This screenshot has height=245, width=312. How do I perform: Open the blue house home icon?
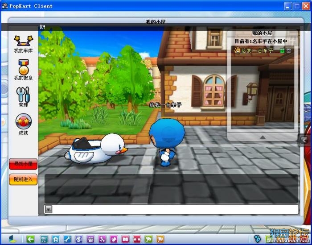point(56,239)
